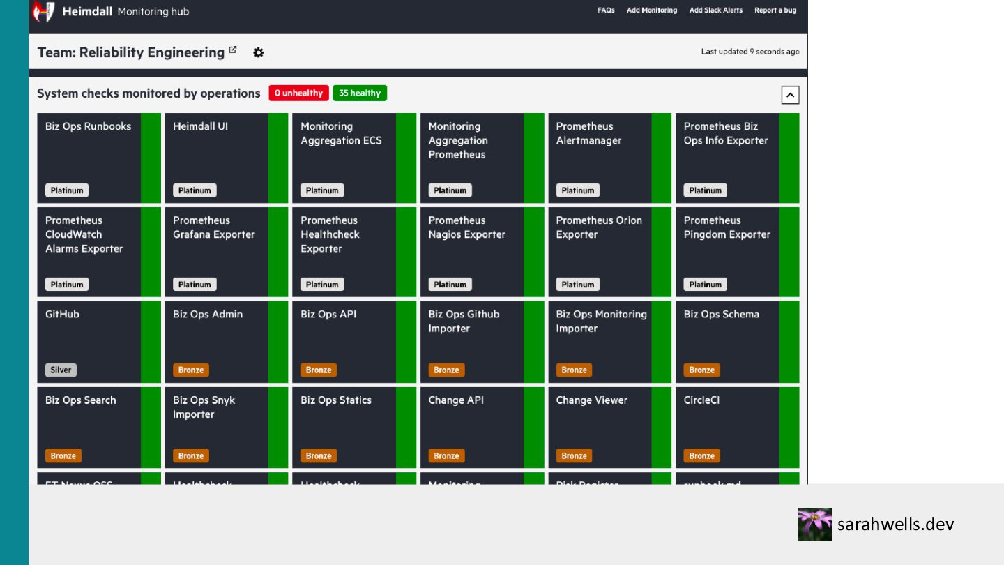Screen dimensions: 1004x565
Task: Click the 35 healthy green badge
Action: 360,93
